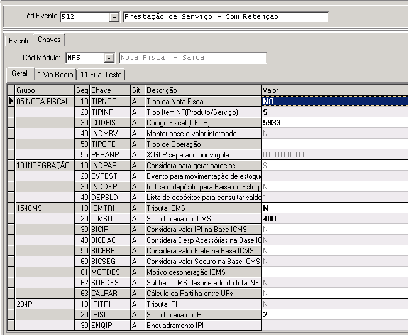This screenshot has height=335, width=408.
Task: Open the Cód Evento dropdown arrow
Action: pos(114,17)
